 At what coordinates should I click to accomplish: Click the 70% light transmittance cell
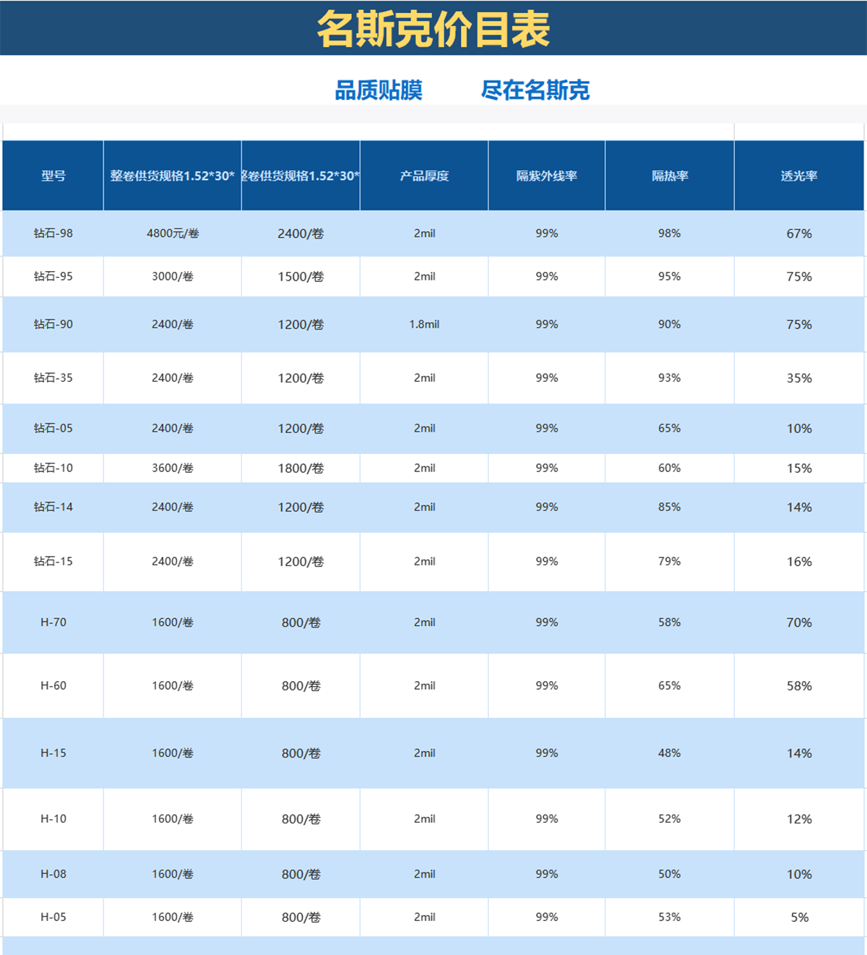click(799, 622)
